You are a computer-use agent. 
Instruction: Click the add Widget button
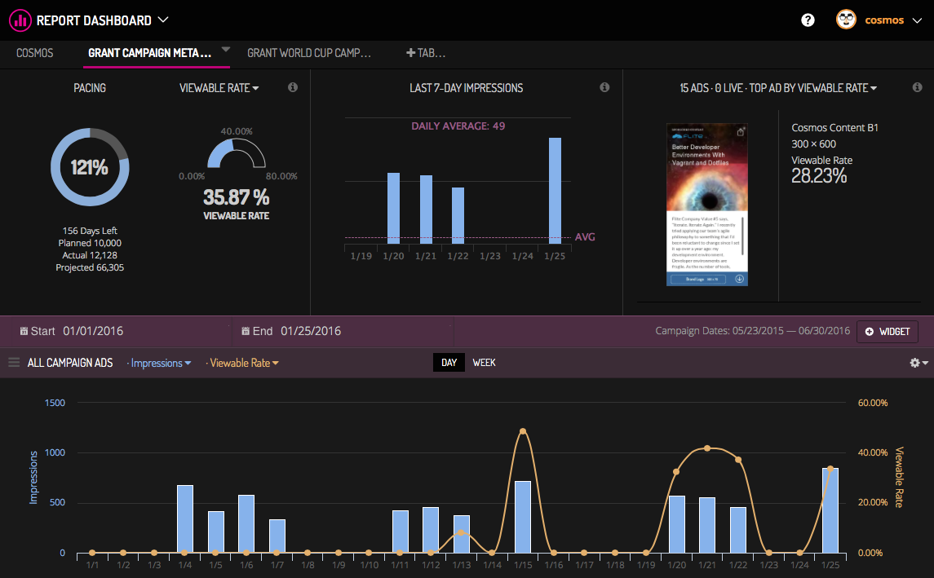888,332
